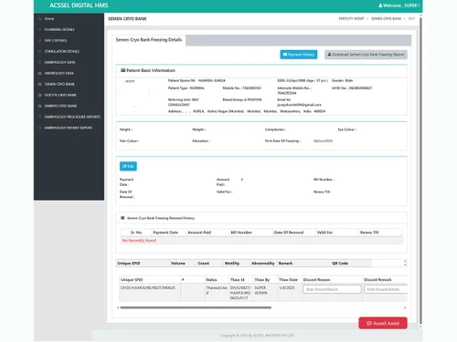Click the Andrology Data sidebar icon
The width and height of the screenshot is (457, 342).
pyautogui.click(x=39, y=73)
